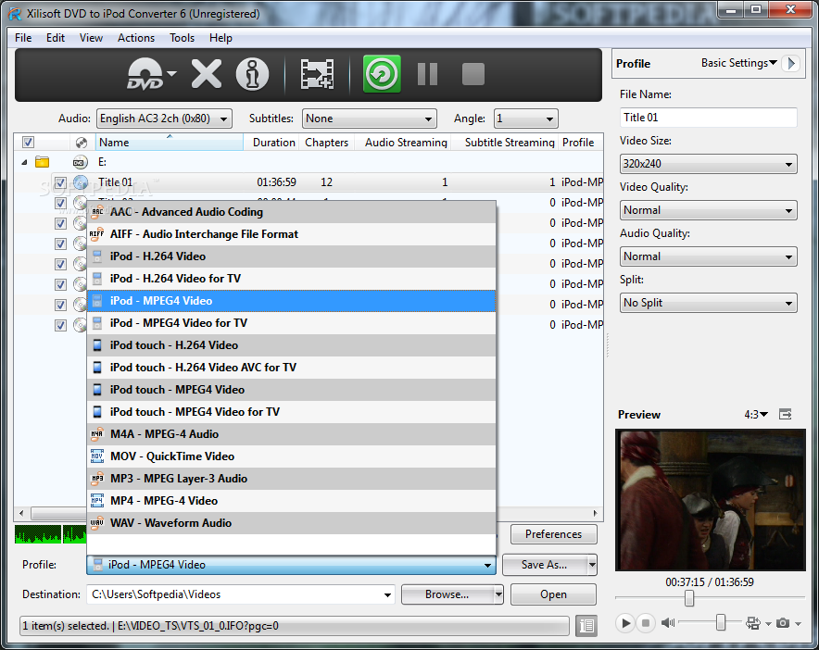Screen dimensions: 819x650
Task: Open the File menu
Action: pos(23,38)
